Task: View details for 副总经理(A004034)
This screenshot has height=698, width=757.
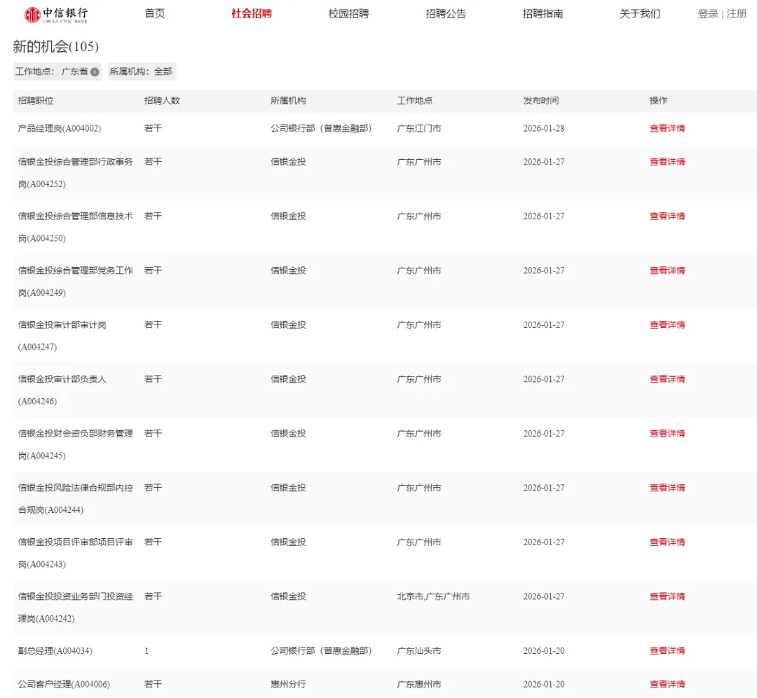Action: pos(667,650)
